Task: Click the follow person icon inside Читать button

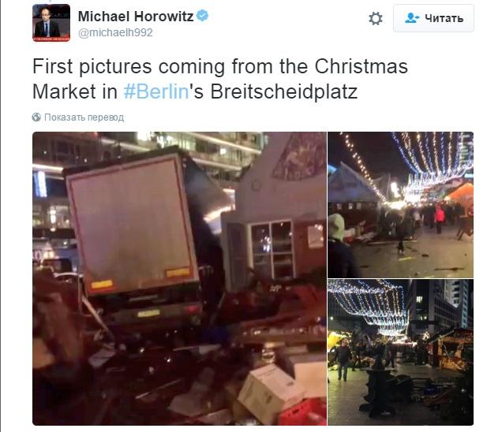Action: [x=412, y=18]
